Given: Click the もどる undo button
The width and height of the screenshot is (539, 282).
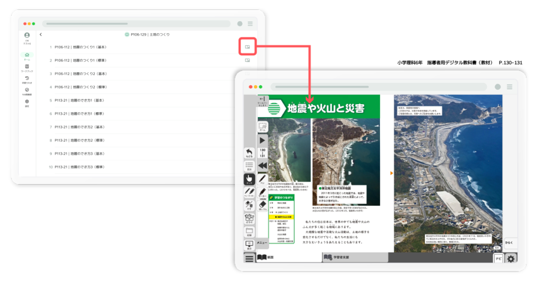Looking at the screenshot, I should pos(249,153).
